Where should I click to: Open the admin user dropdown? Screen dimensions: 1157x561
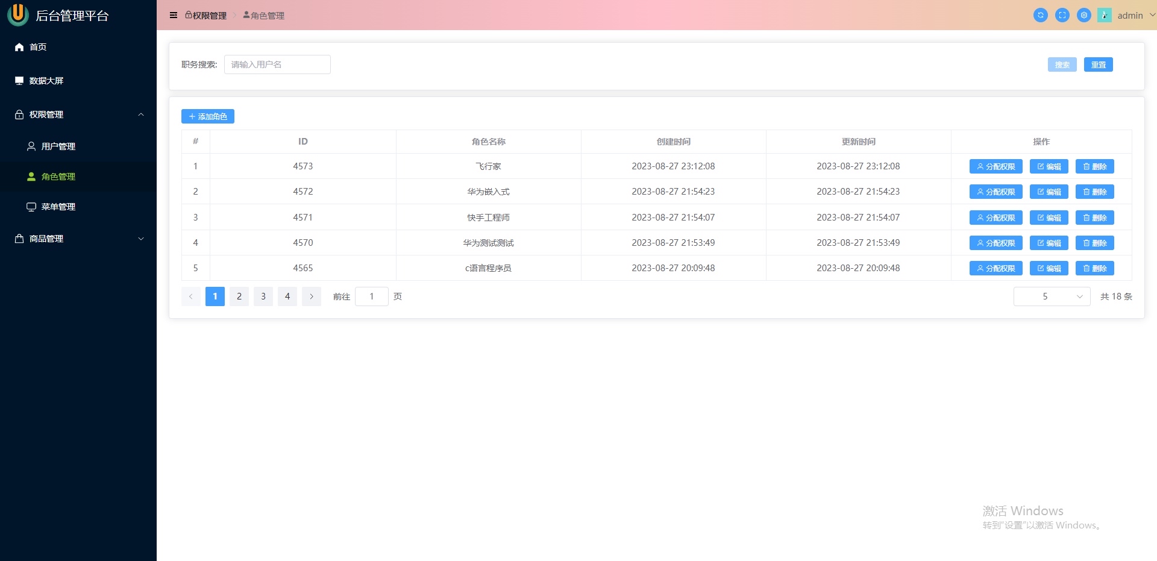1137,16
